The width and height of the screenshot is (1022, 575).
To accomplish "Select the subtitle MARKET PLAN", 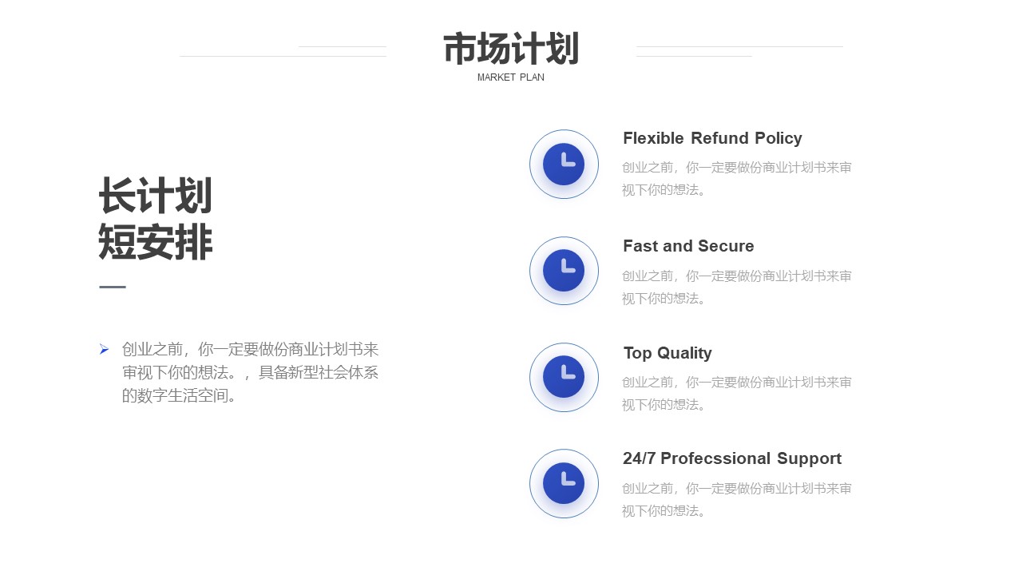I will [x=511, y=77].
